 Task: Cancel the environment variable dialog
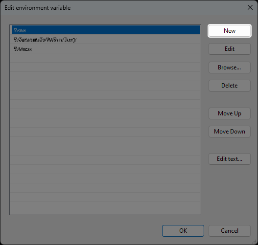click(230, 231)
